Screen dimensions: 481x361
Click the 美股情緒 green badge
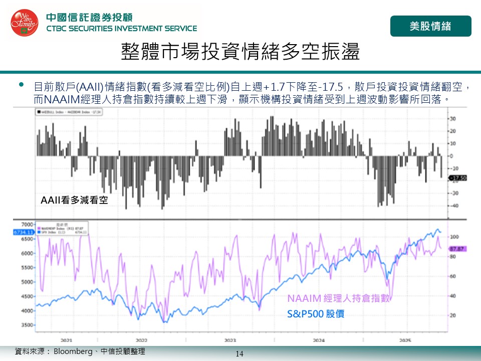(430, 26)
